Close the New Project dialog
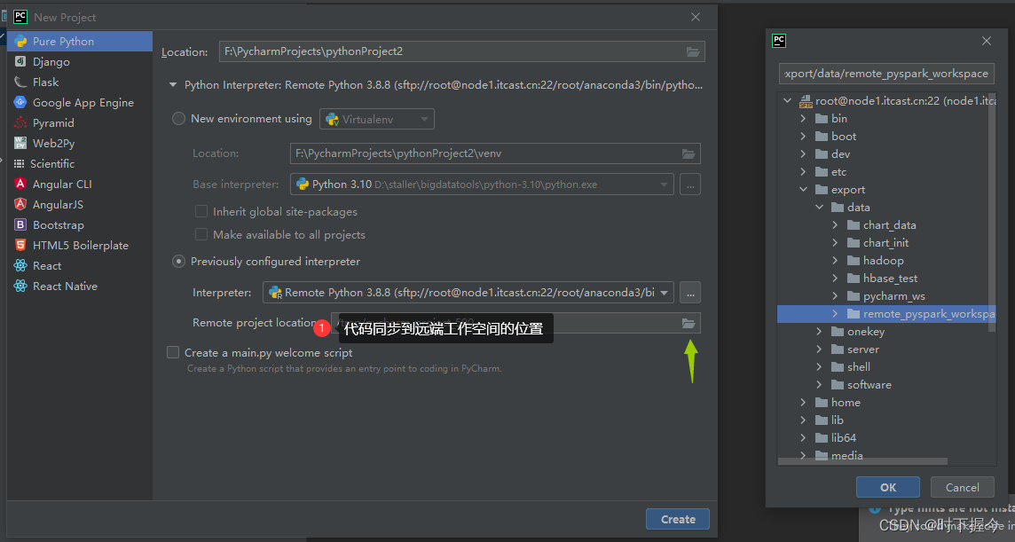Image resolution: width=1015 pixels, height=542 pixels. (x=696, y=17)
